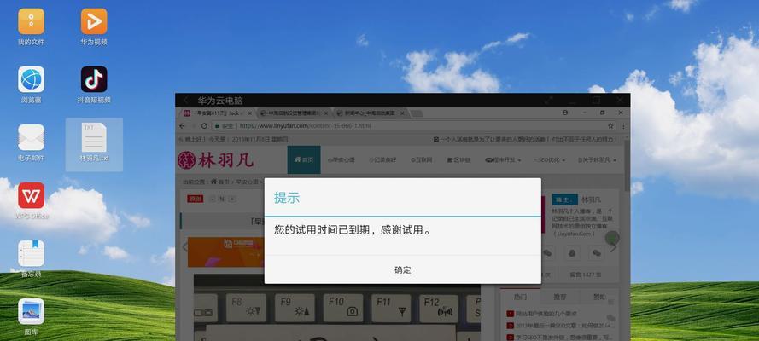This screenshot has height=341, width=759.
Task: Open 区块链 navigation item
Action: (458, 159)
